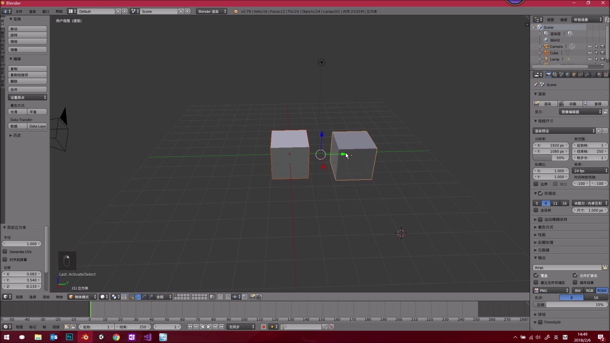Open the Modifiers panel via the wrench icon

pos(587,74)
